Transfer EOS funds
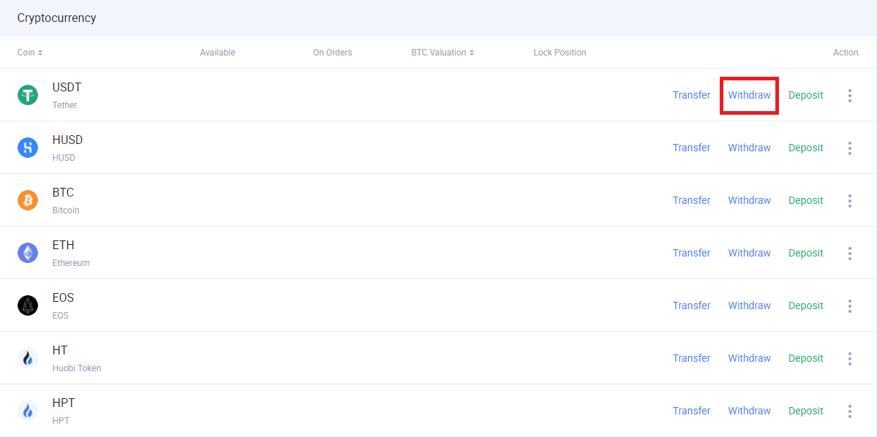The height and width of the screenshot is (437, 877). tap(691, 305)
